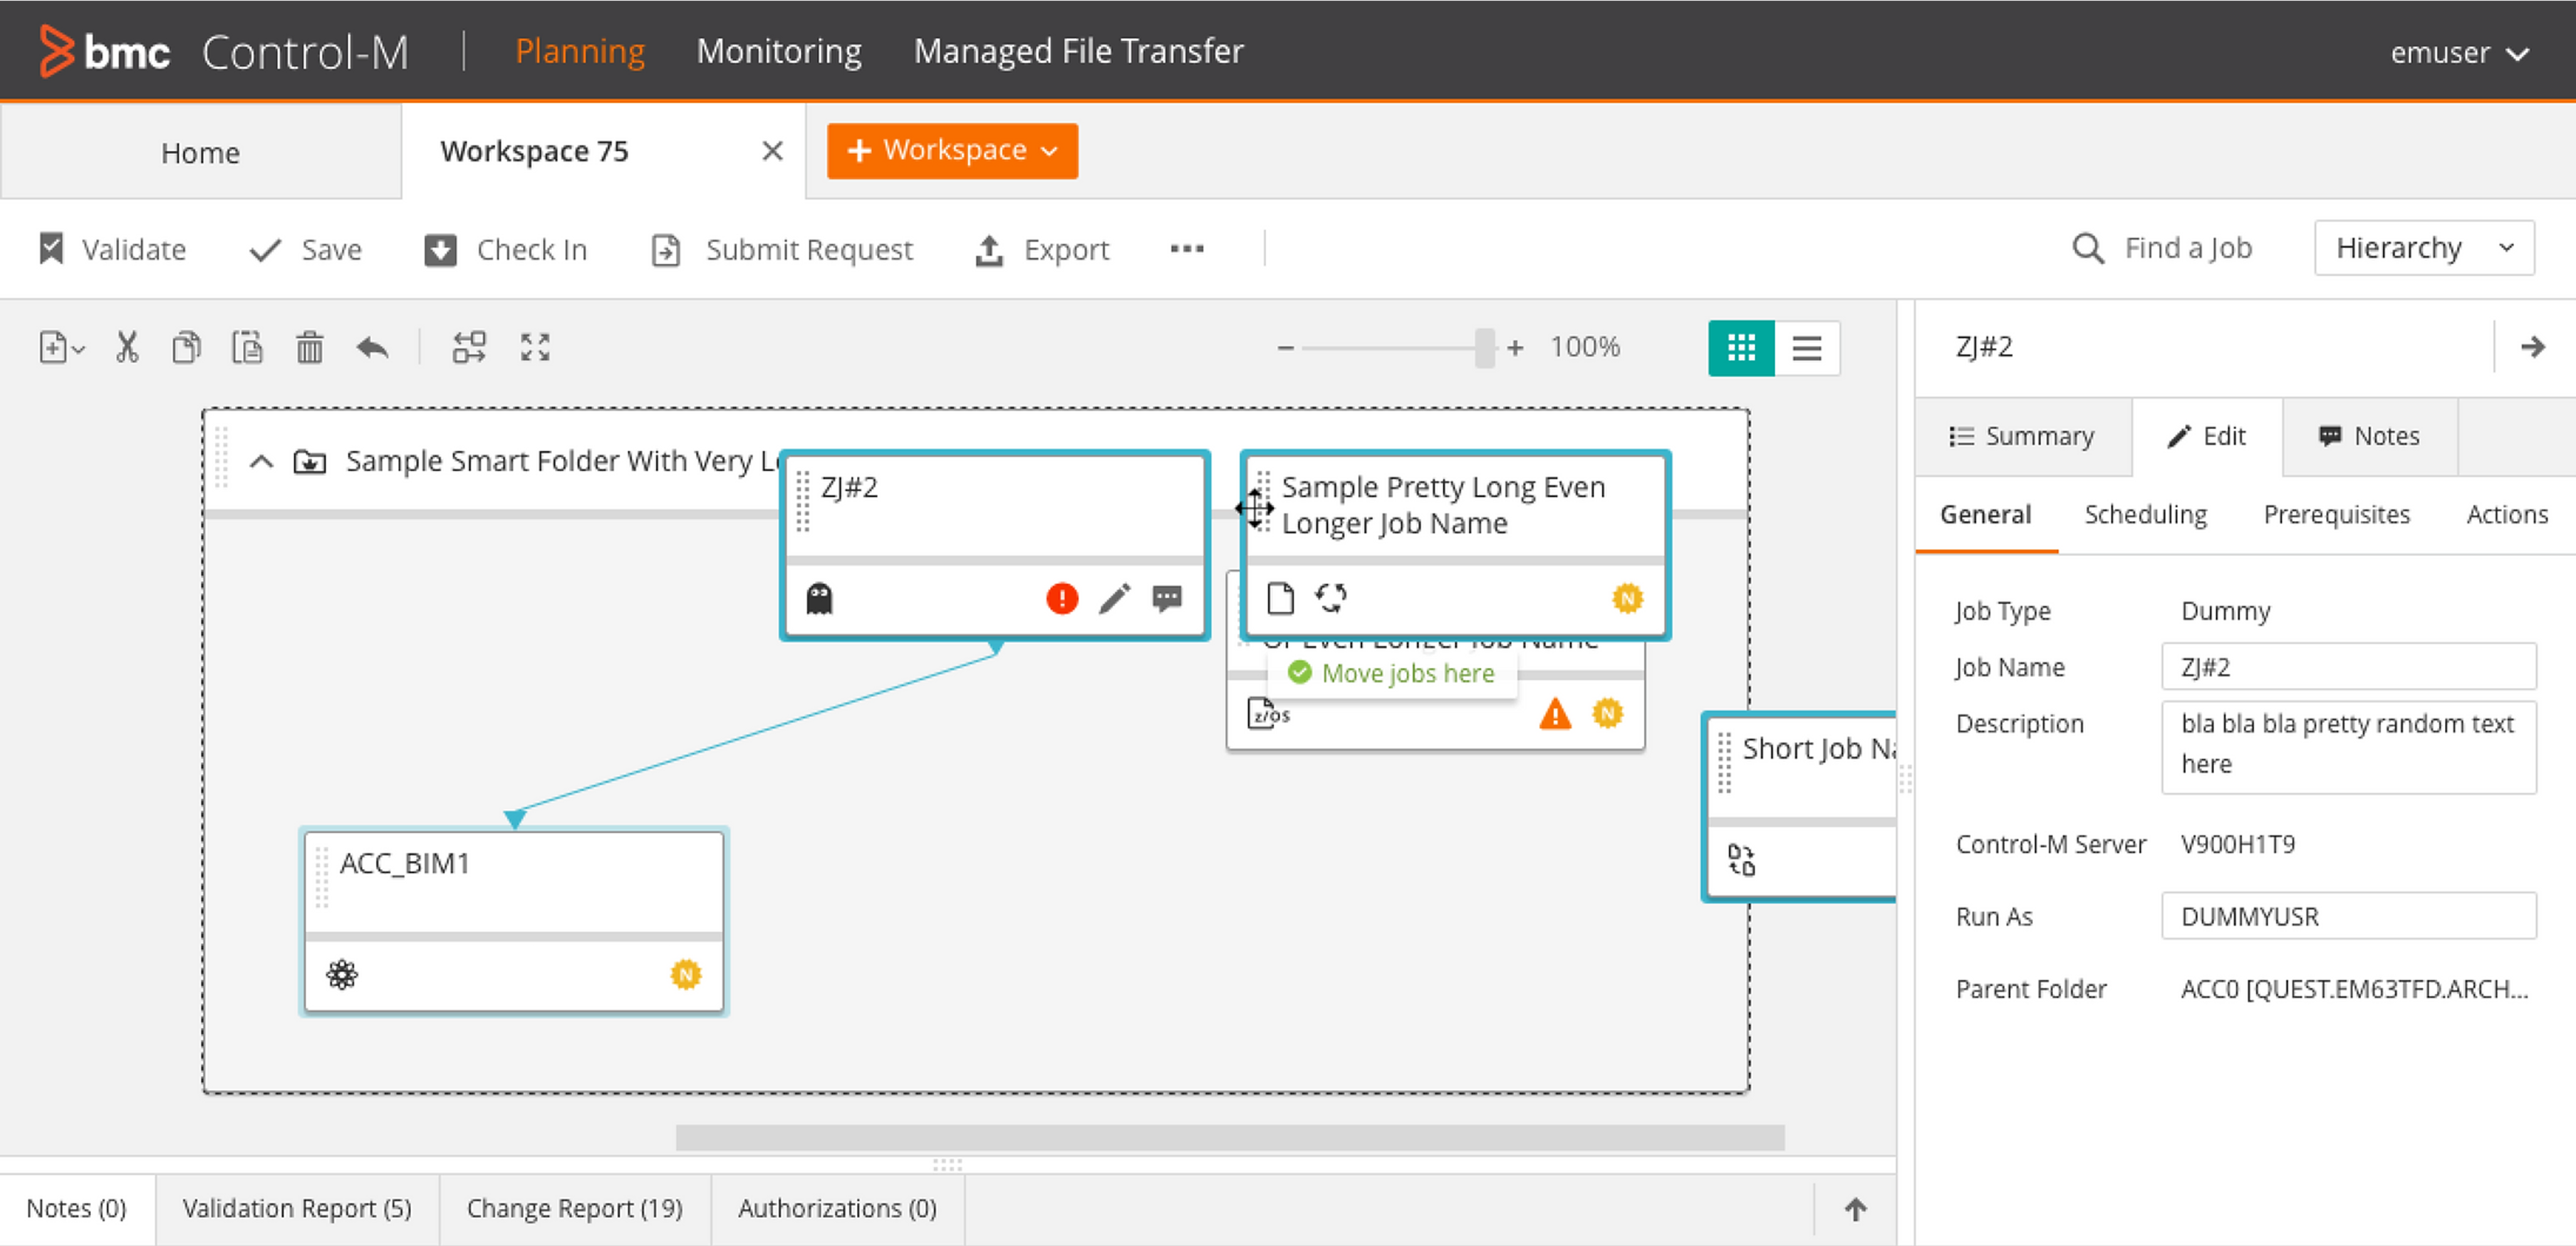Click the Run As input field
Screen dimensions: 2576x1246
(x=2349, y=916)
